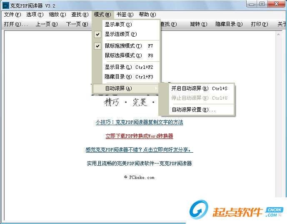The height and width of the screenshot is (224, 287).
Task: Click the 查找(F) toolbar button
Action: 168,24
